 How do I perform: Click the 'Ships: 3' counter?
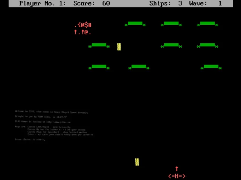point(166,3)
